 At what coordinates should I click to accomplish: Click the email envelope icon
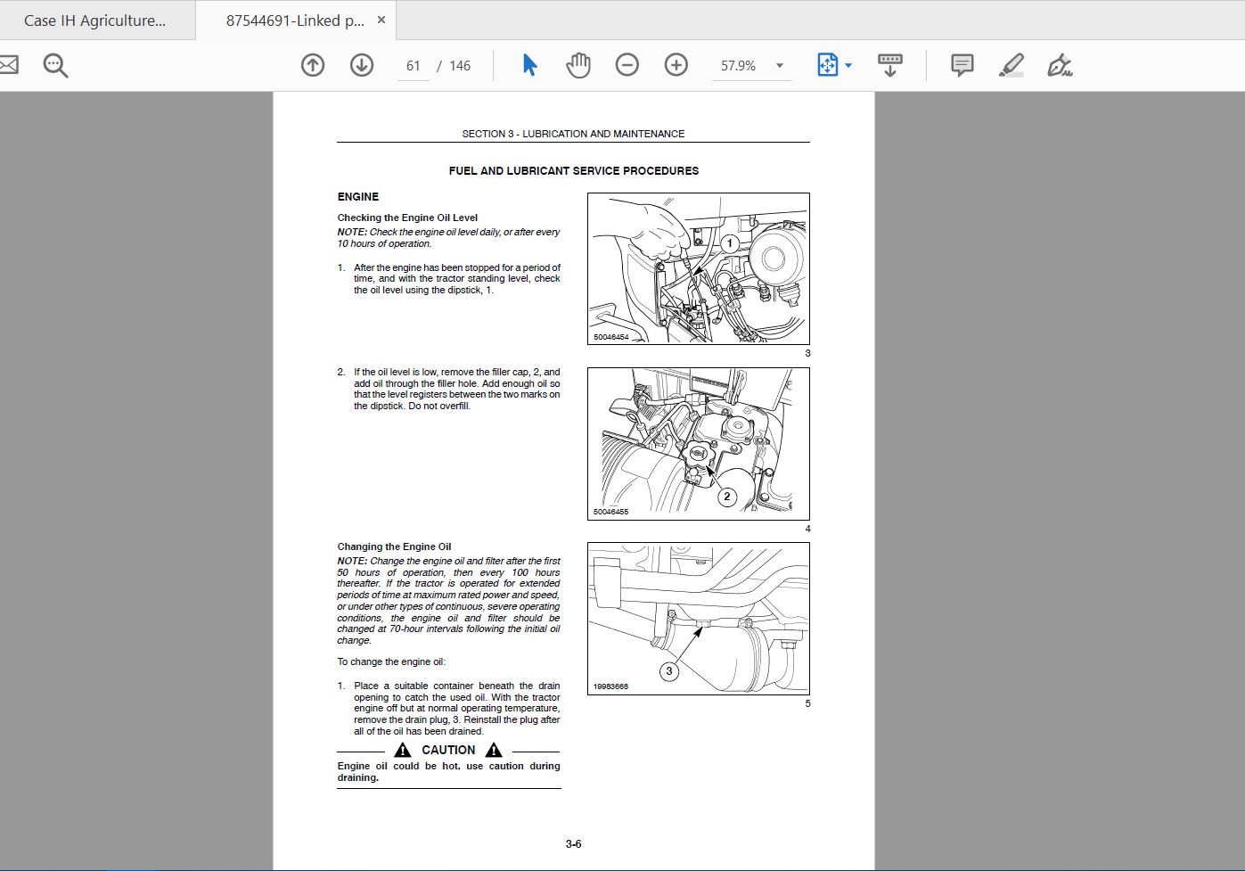click(7, 65)
